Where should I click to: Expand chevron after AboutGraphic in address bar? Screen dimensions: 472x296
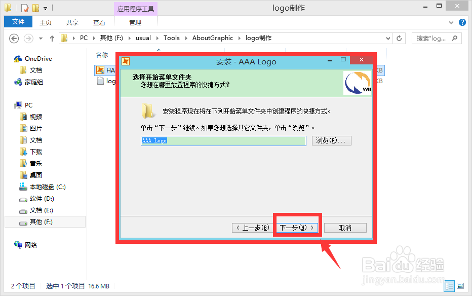click(240, 38)
